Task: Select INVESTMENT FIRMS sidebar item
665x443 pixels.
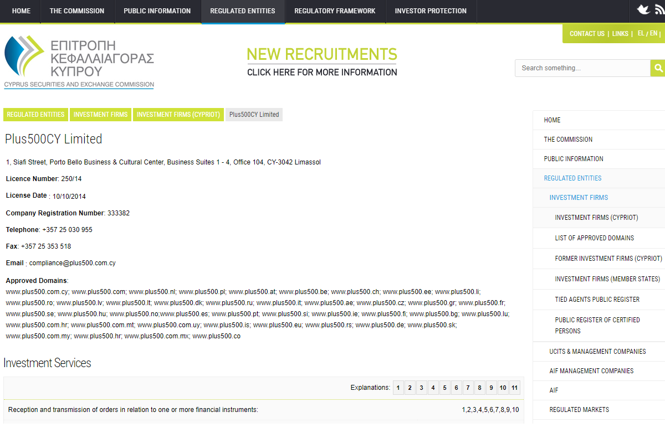Action: click(x=599, y=198)
